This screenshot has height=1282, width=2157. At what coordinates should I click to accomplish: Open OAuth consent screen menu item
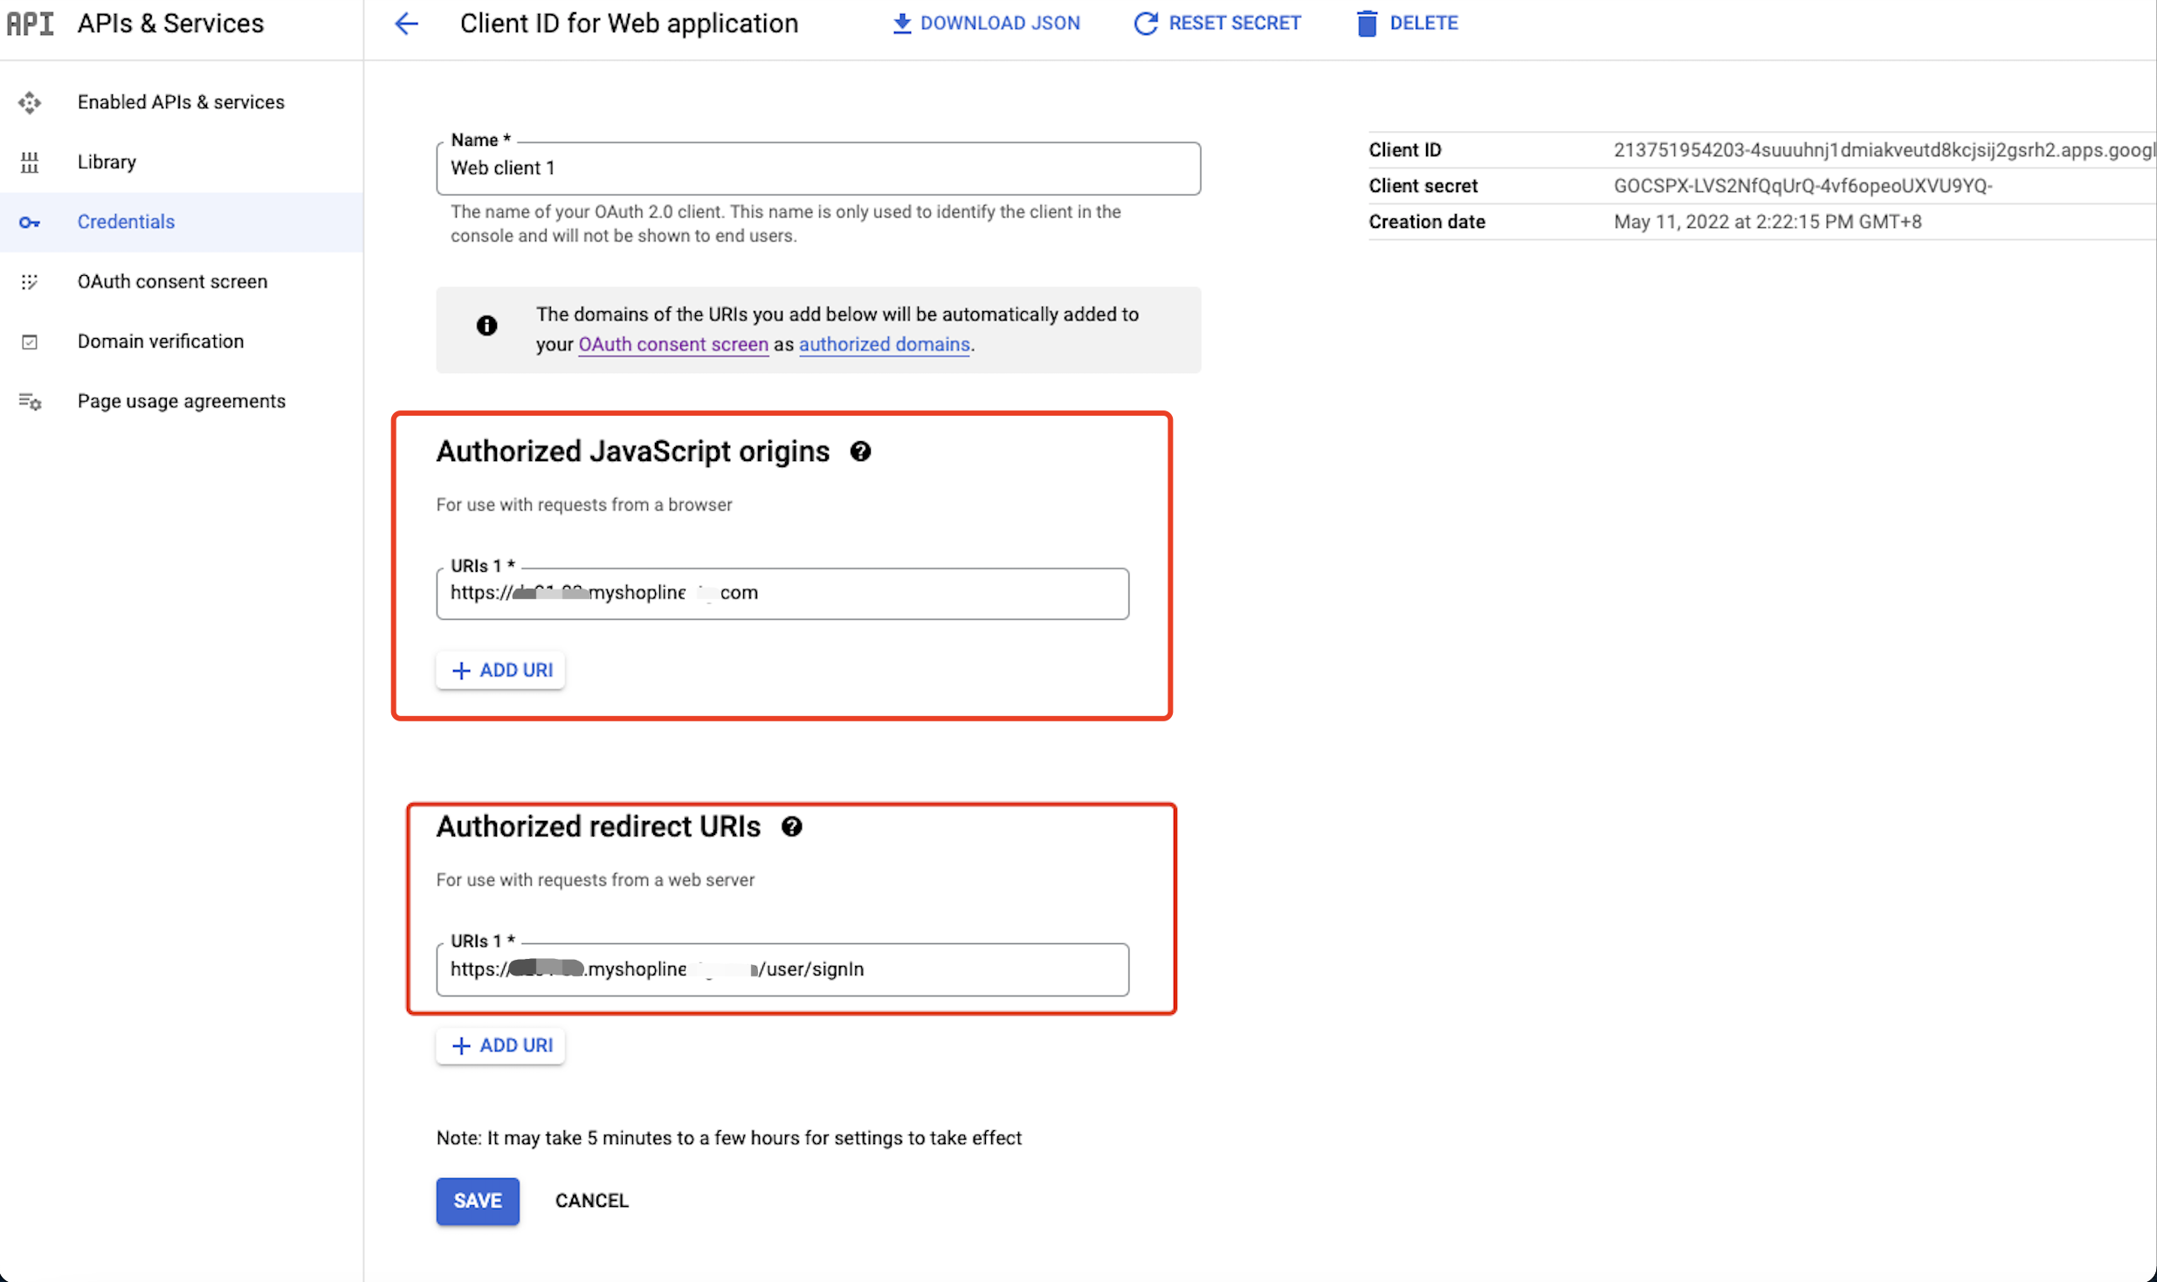(172, 281)
